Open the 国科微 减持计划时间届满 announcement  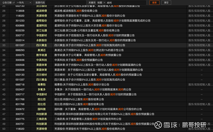98,109
